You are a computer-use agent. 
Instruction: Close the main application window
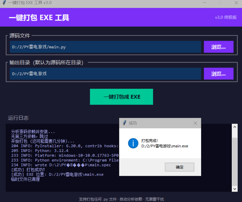click(236, 3)
